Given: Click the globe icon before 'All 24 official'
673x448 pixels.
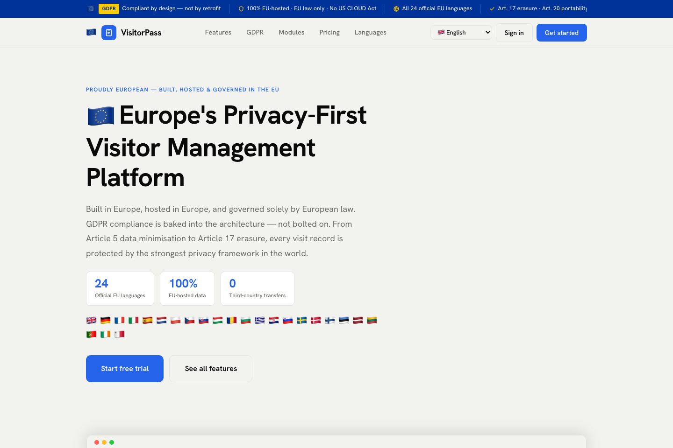Looking at the screenshot, I should tap(396, 9).
